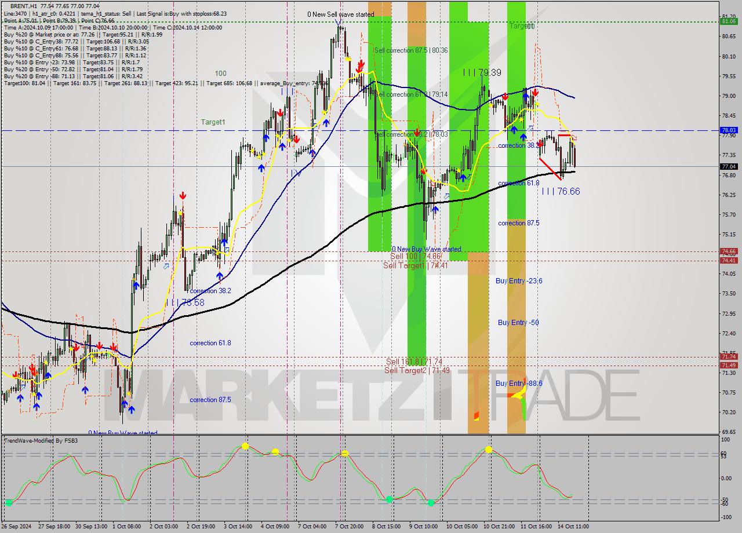
Task: Select the 'I I I 73.58' wave label
Action: point(185,302)
